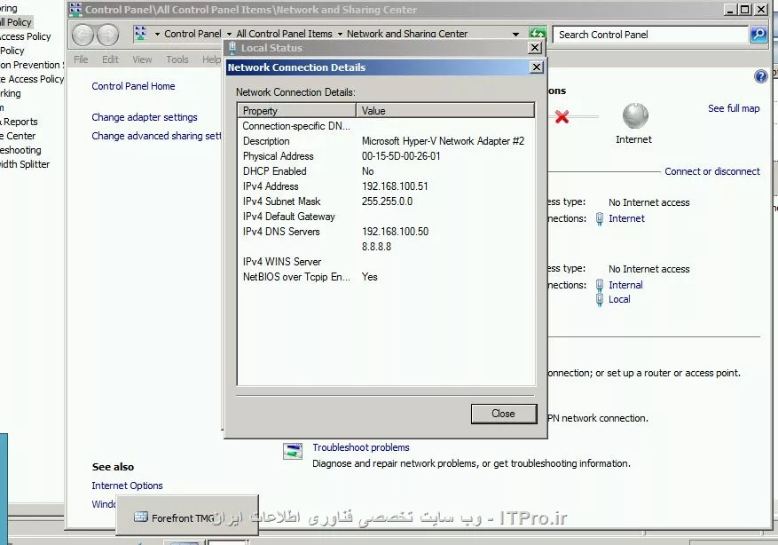The width and height of the screenshot is (778, 545).
Task: Click the Forward navigation arrow
Action: click(107, 35)
